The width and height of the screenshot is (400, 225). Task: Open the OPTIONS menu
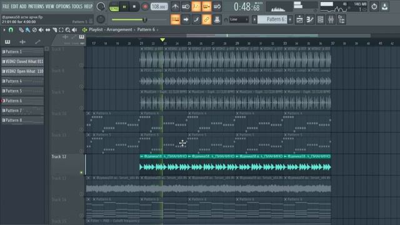pos(63,6)
